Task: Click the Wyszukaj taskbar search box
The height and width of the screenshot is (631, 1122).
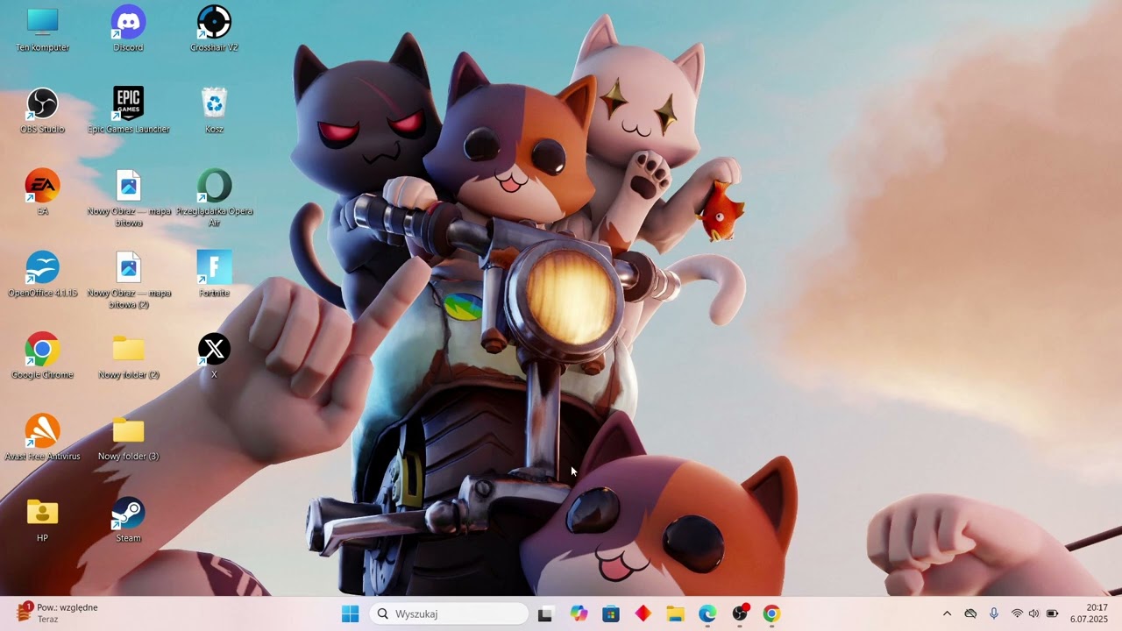Action: pyautogui.click(x=449, y=613)
